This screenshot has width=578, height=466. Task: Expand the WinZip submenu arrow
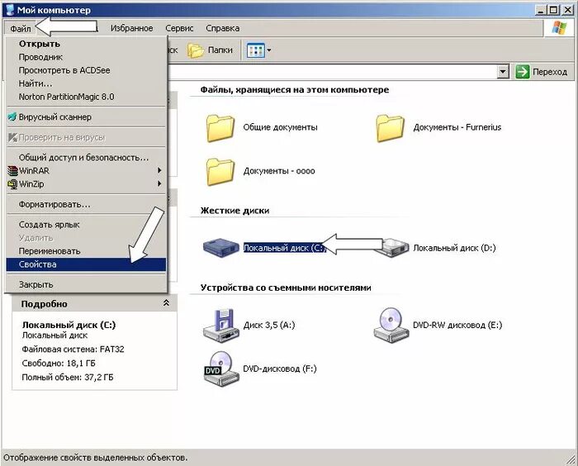(x=159, y=183)
